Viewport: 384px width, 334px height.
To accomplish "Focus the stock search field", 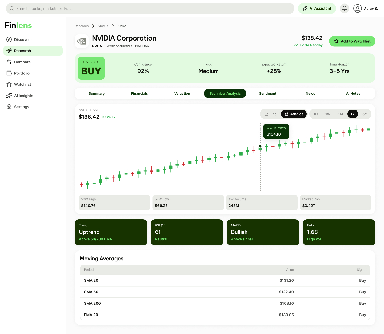I will coord(150,9).
